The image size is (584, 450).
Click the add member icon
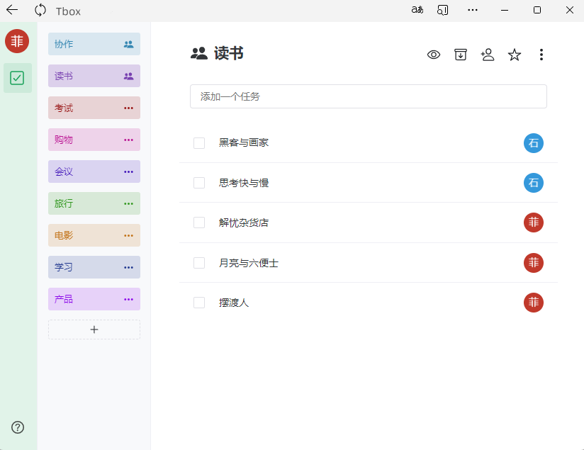click(487, 55)
